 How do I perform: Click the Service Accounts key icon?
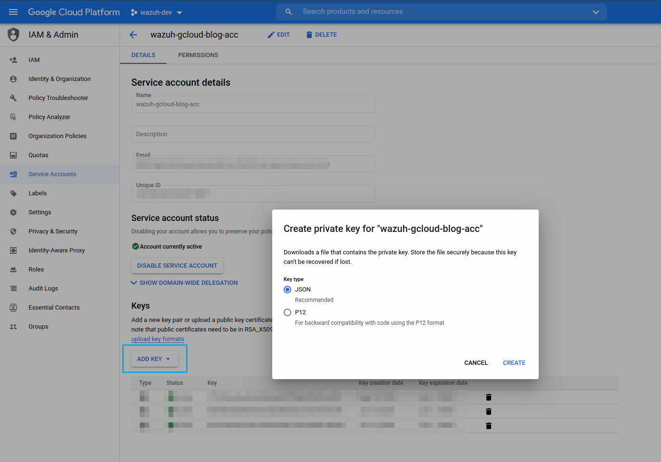(13, 174)
